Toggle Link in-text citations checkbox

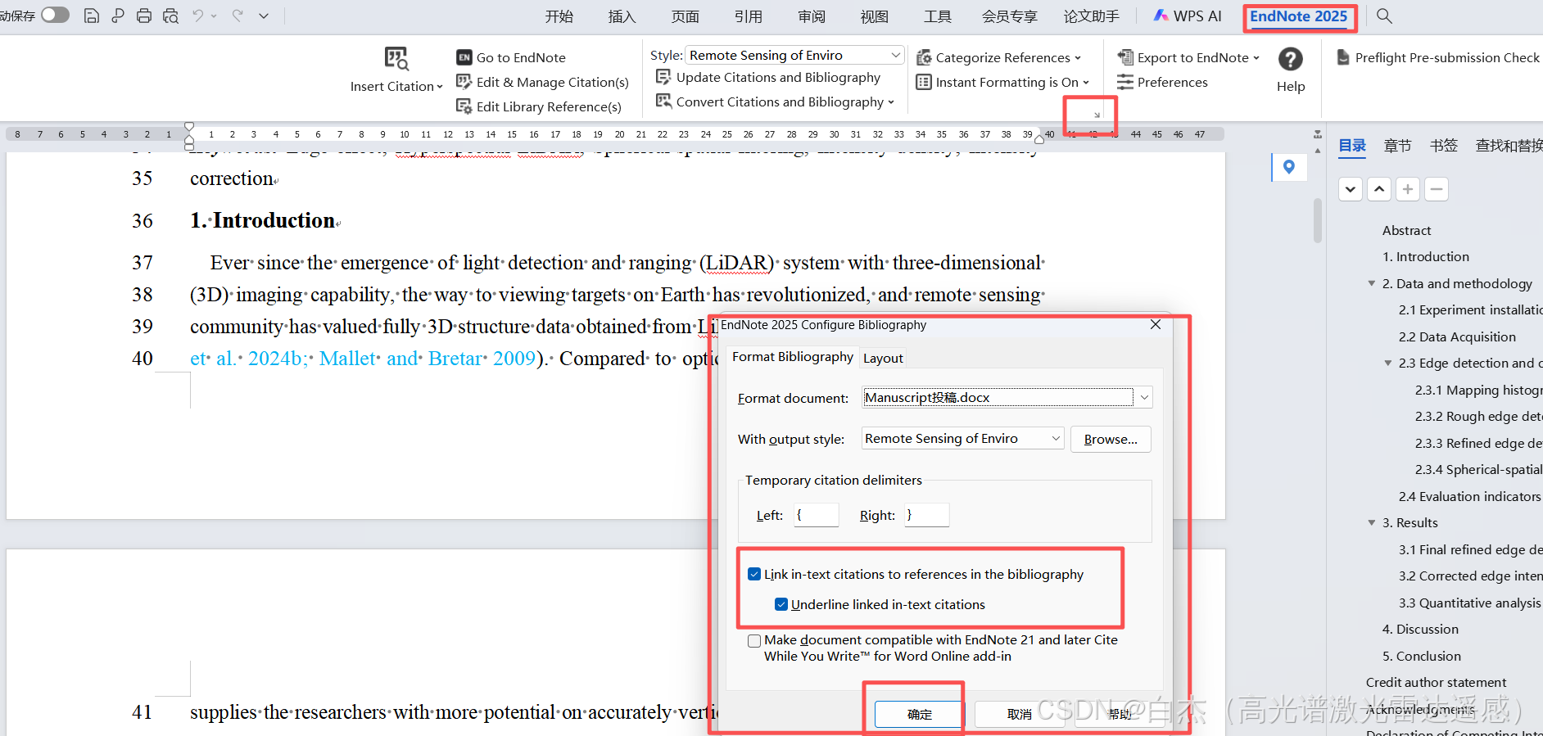click(754, 574)
